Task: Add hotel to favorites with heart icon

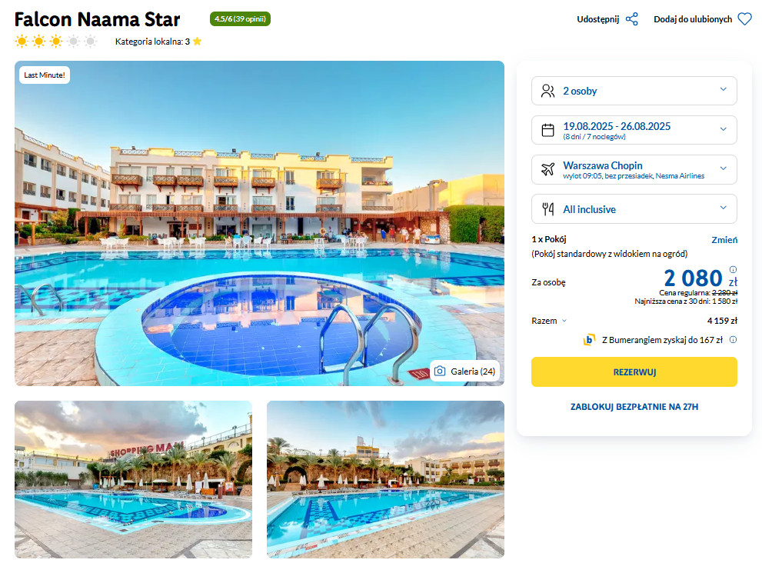Action: point(744,19)
